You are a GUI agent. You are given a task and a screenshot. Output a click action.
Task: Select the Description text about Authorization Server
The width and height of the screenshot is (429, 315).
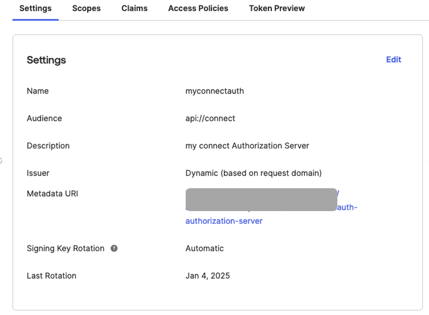click(x=247, y=146)
